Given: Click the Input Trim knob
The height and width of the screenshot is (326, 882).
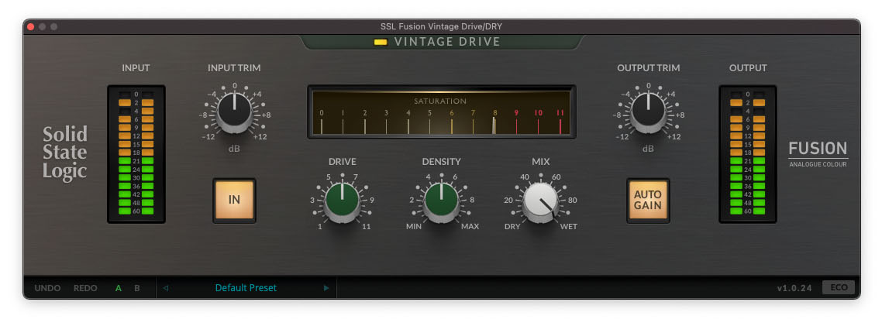Looking at the screenshot, I should pos(234,111).
